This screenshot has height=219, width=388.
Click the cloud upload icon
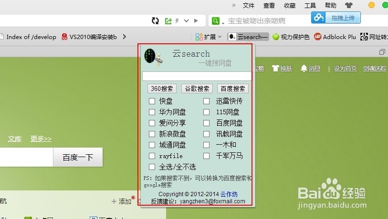point(318,18)
